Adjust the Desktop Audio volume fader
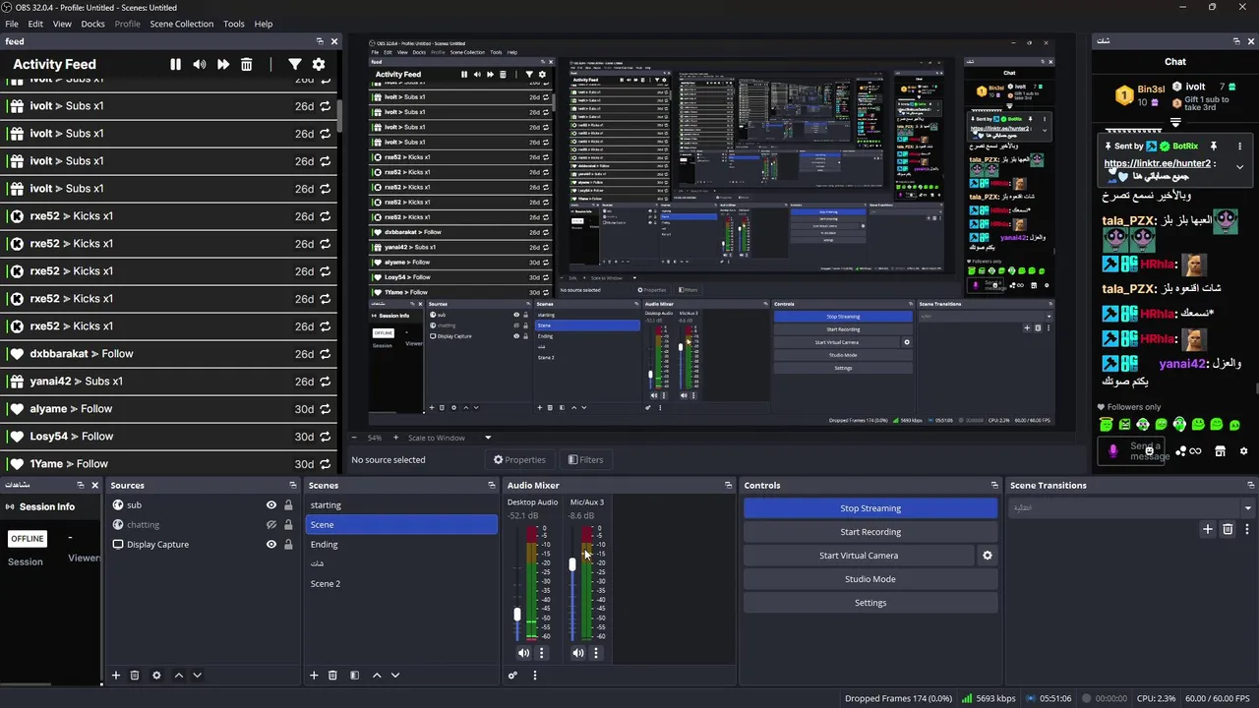The width and height of the screenshot is (1259, 708). 517,615
